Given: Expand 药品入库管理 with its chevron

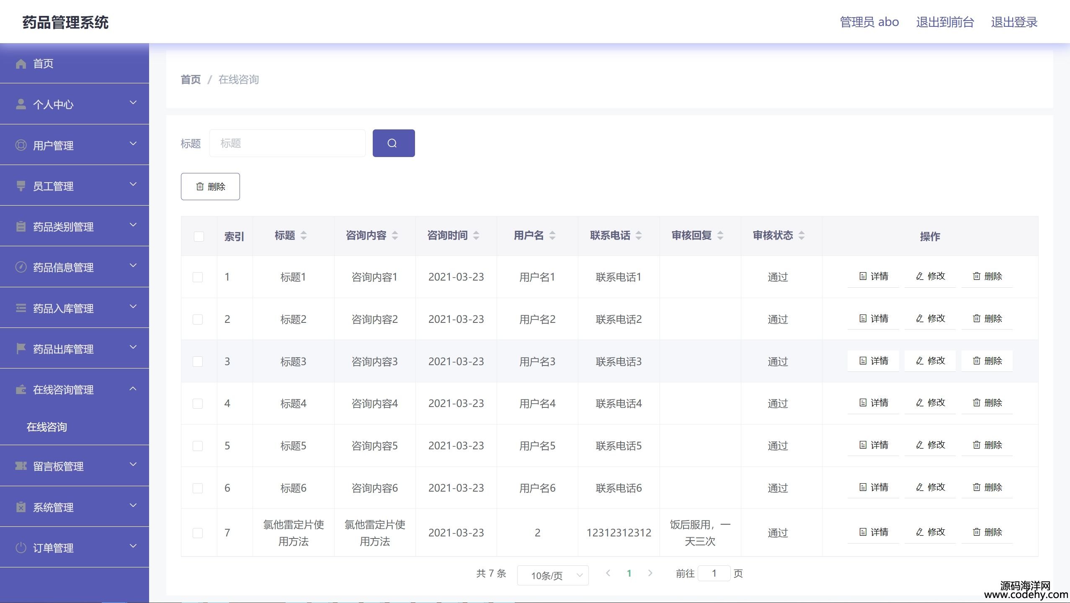Looking at the screenshot, I should (133, 307).
